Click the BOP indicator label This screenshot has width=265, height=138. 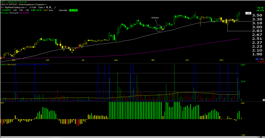point(2,103)
